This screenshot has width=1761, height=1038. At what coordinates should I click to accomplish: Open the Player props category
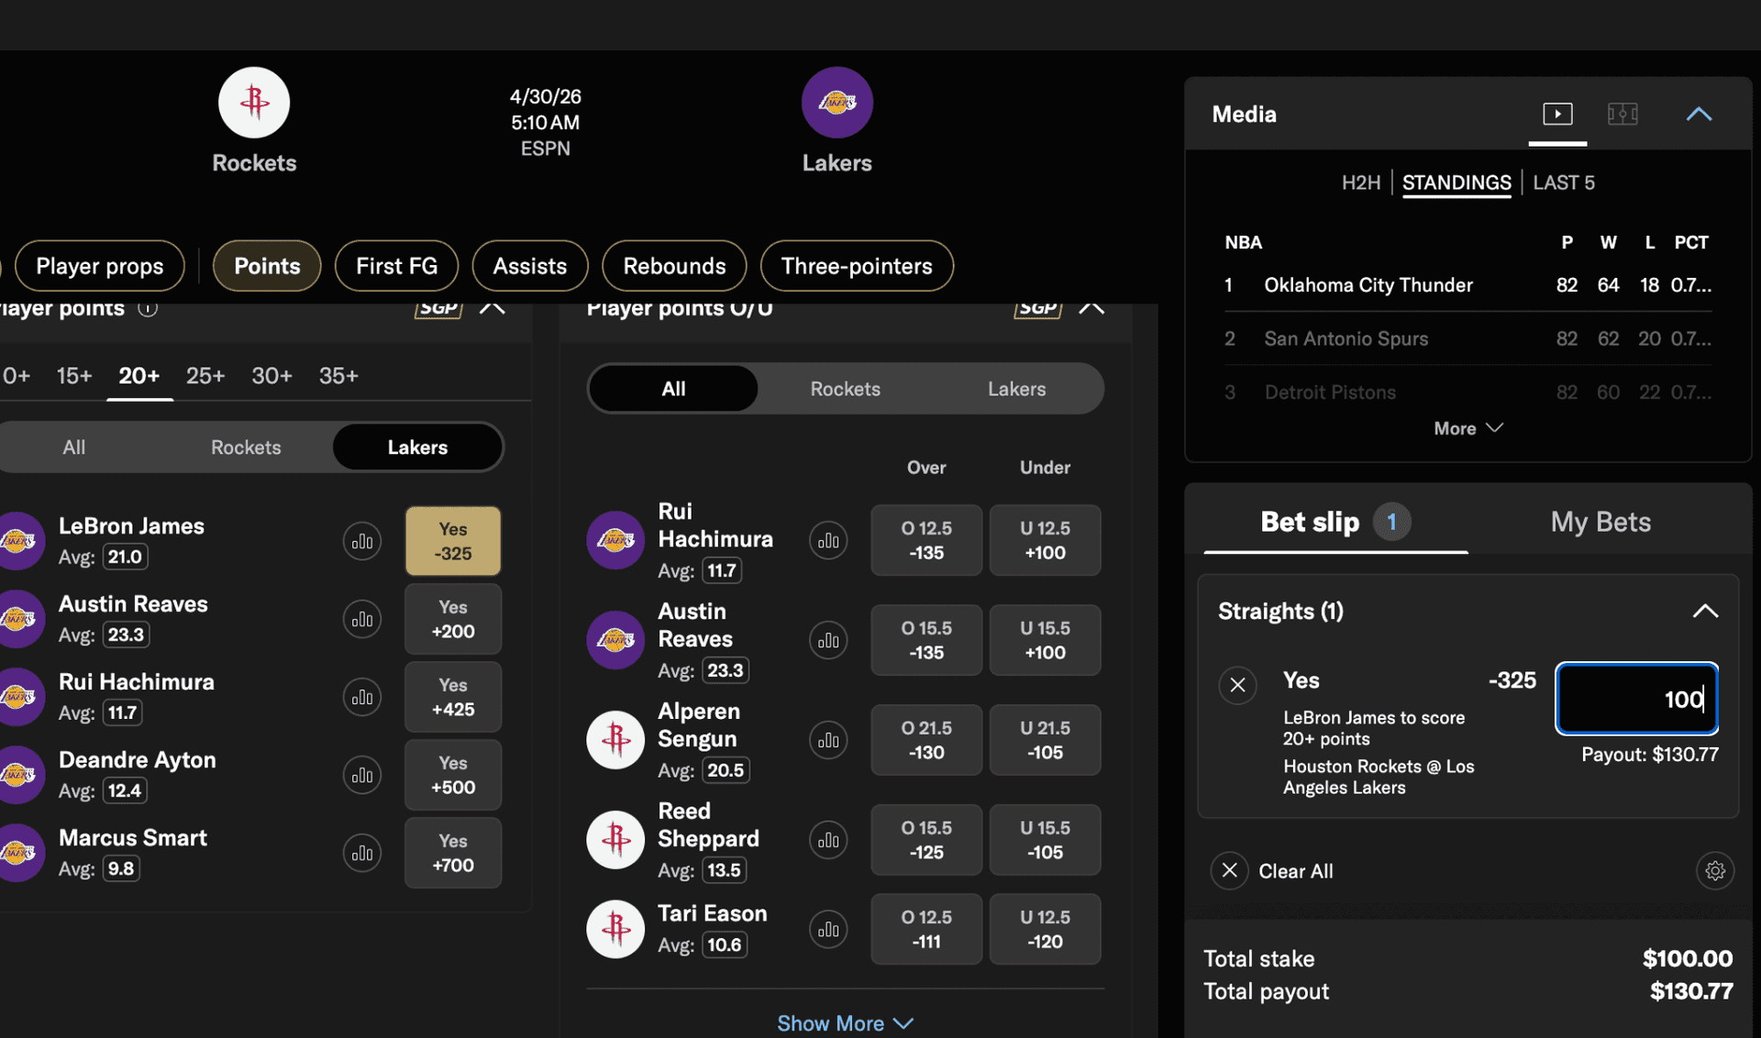coord(99,266)
